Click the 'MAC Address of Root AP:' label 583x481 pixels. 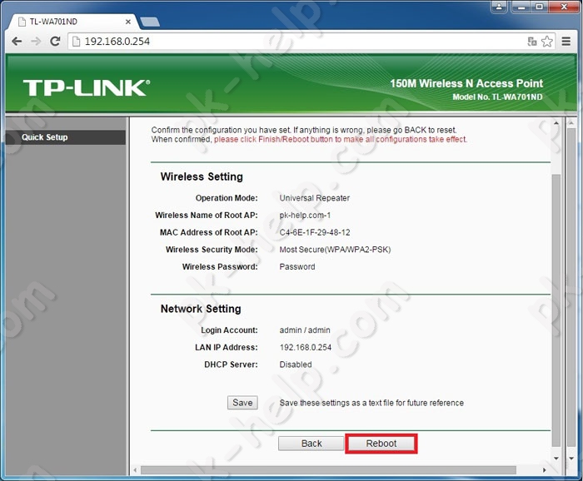[x=208, y=232]
